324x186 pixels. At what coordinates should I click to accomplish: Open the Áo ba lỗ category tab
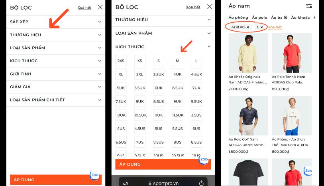[279, 18]
